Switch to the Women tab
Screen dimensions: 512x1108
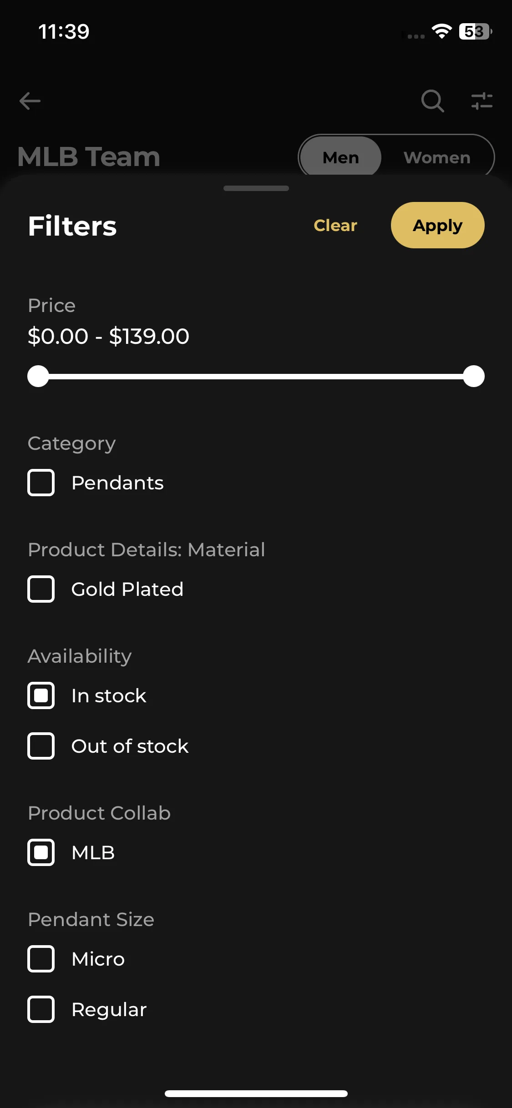click(x=437, y=157)
